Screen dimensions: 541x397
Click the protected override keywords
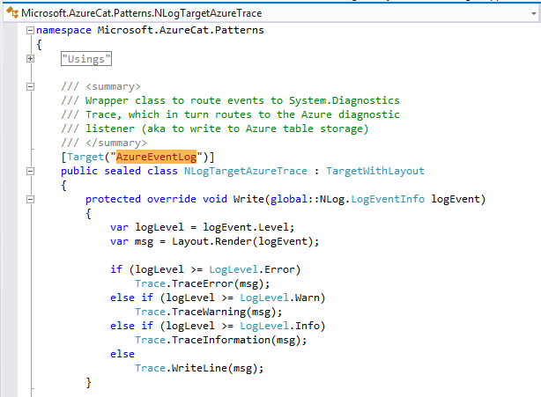tap(141, 199)
